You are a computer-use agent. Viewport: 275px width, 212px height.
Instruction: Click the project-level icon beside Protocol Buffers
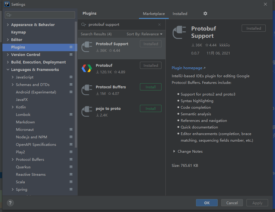[x=71, y=159]
